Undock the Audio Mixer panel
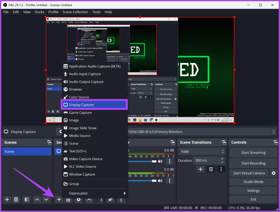The image size is (280, 212). pos(173,142)
